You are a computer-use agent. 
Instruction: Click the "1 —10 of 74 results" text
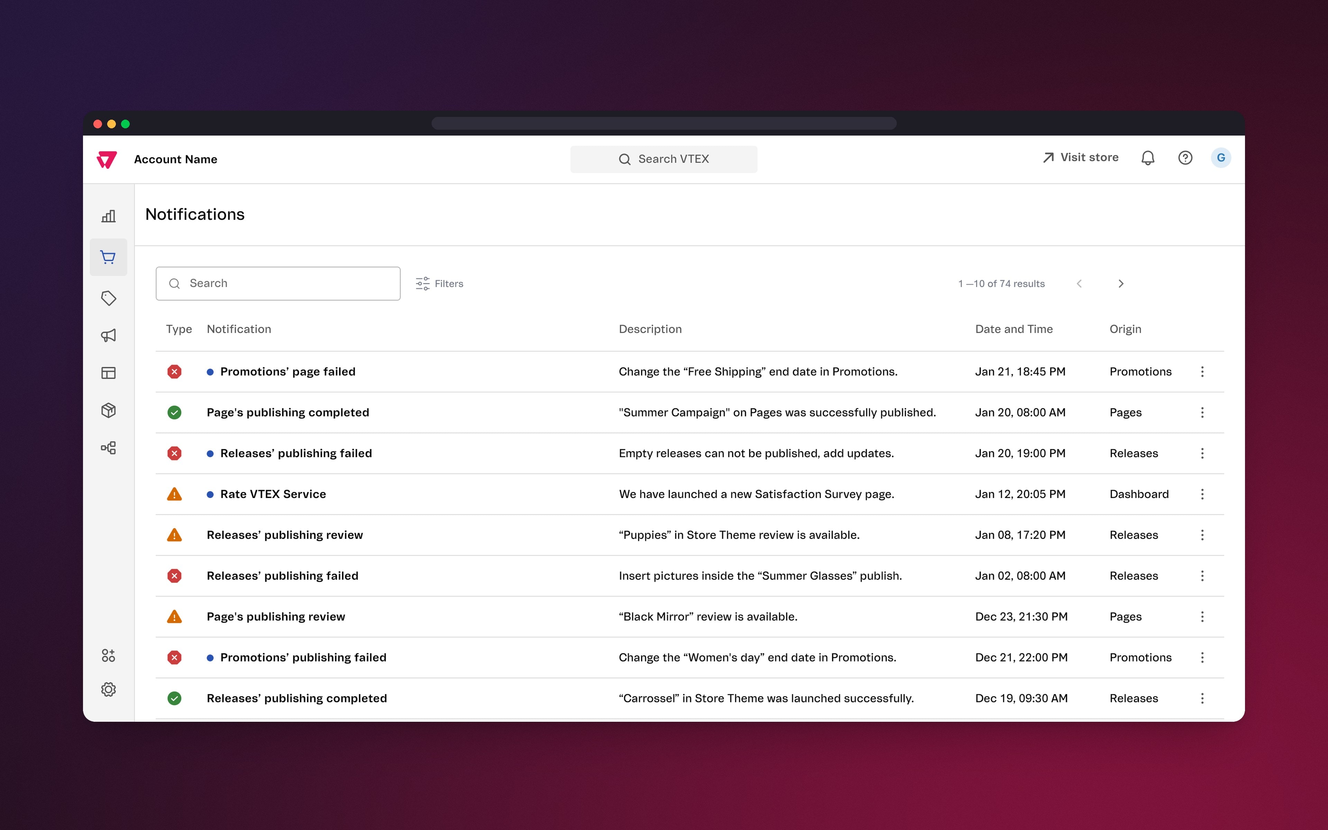pyautogui.click(x=1001, y=284)
